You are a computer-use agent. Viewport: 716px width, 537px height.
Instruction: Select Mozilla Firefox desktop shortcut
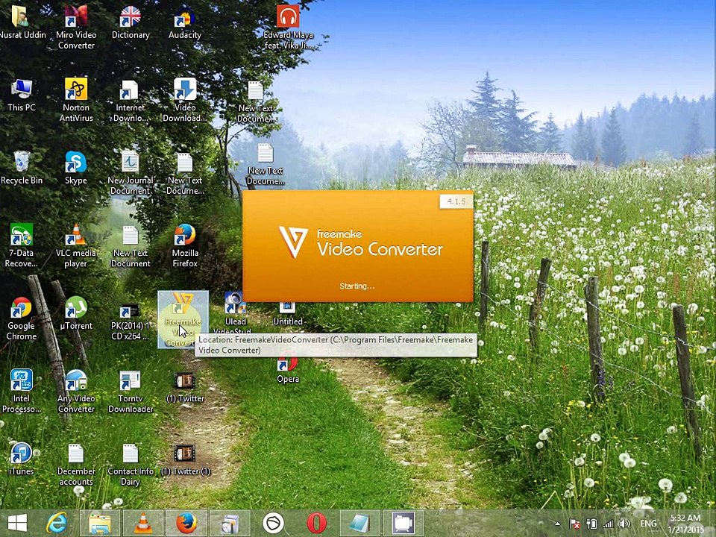pyautogui.click(x=185, y=245)
